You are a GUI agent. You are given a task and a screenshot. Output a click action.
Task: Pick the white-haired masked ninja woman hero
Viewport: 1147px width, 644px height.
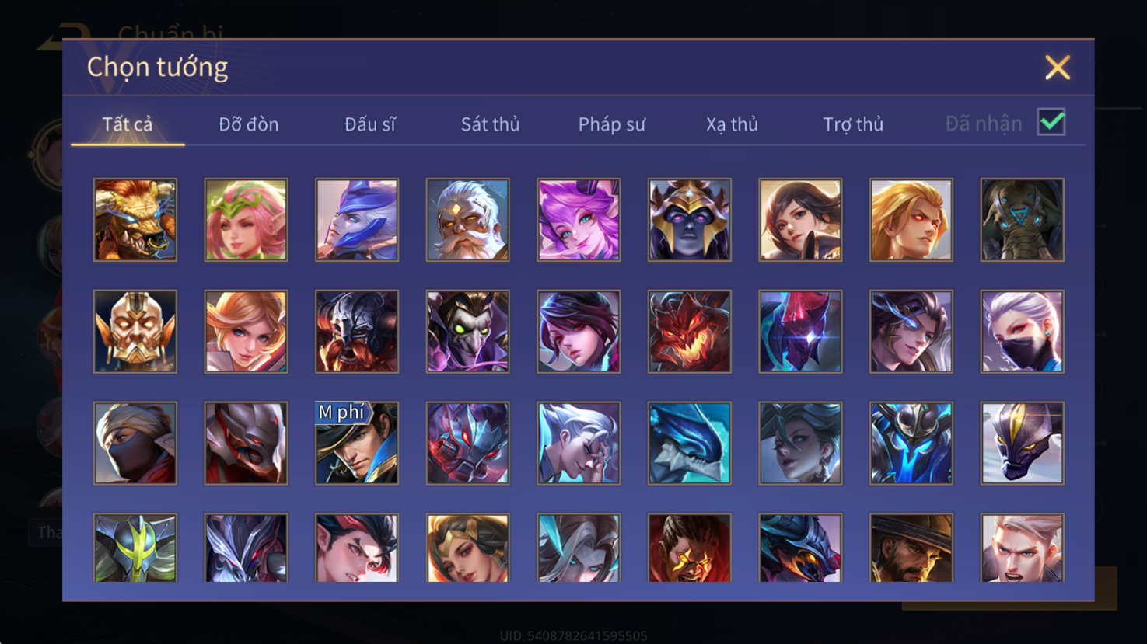1022,332
